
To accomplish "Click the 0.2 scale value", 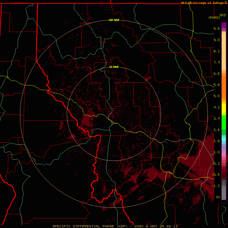I will pyautogui.click(x=217, y=164).
